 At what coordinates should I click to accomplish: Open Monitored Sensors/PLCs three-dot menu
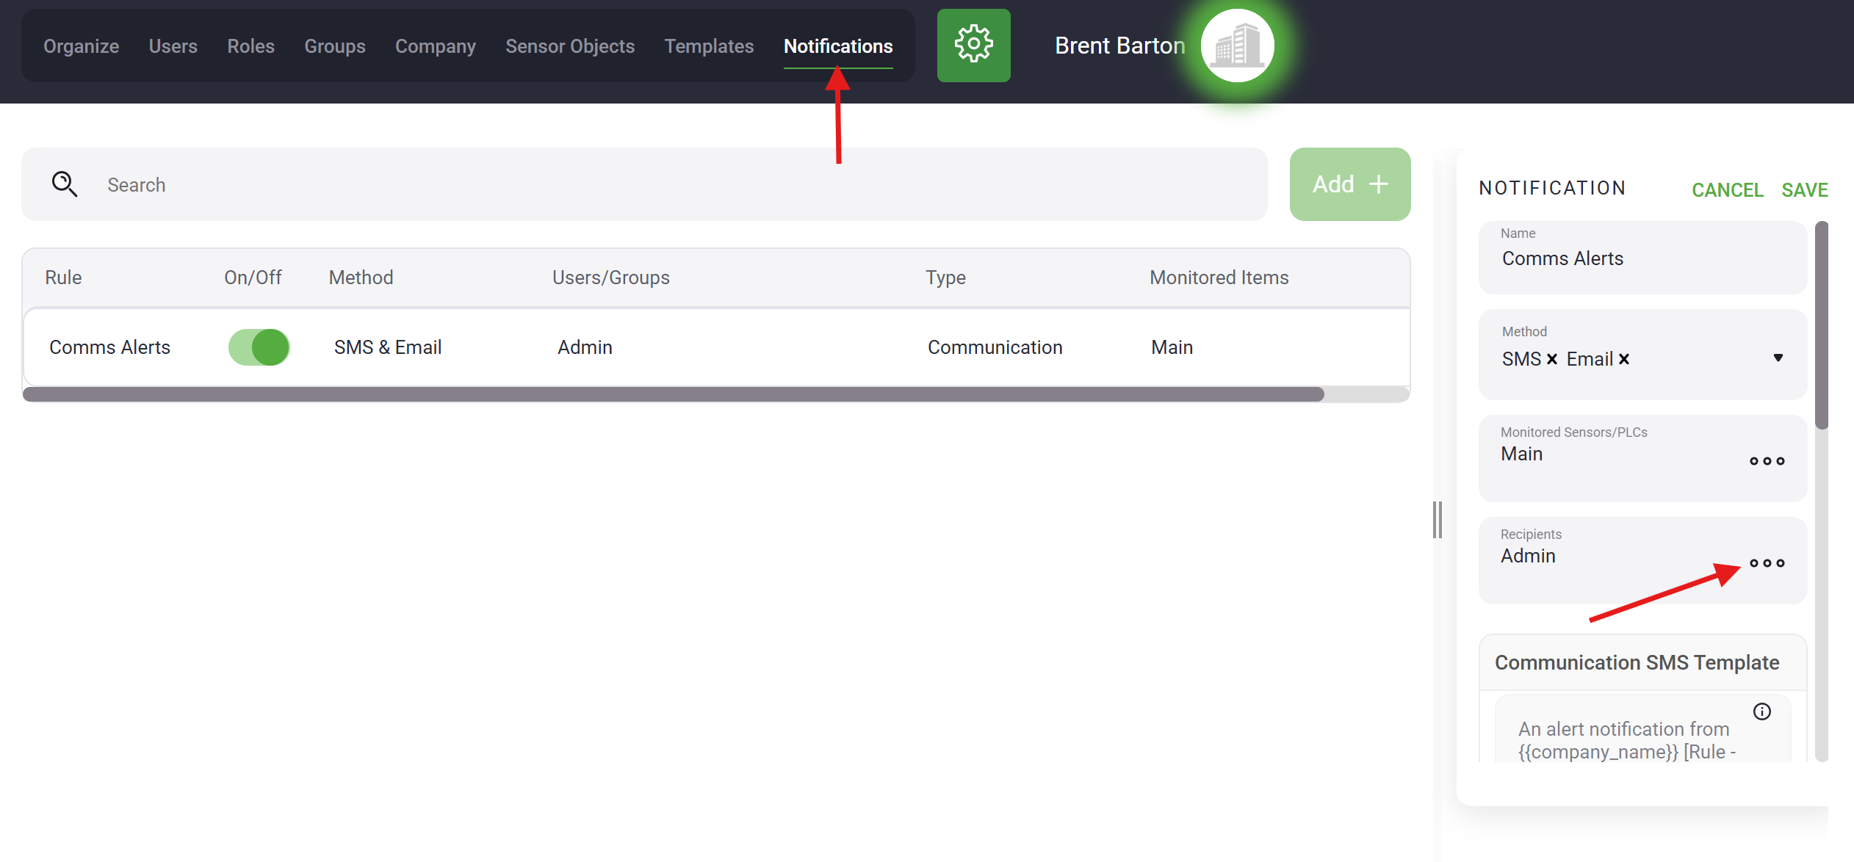pos(1767,461)
